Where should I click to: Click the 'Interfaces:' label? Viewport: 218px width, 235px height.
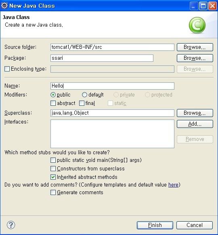pyautogui.click(x=16, y=122)
